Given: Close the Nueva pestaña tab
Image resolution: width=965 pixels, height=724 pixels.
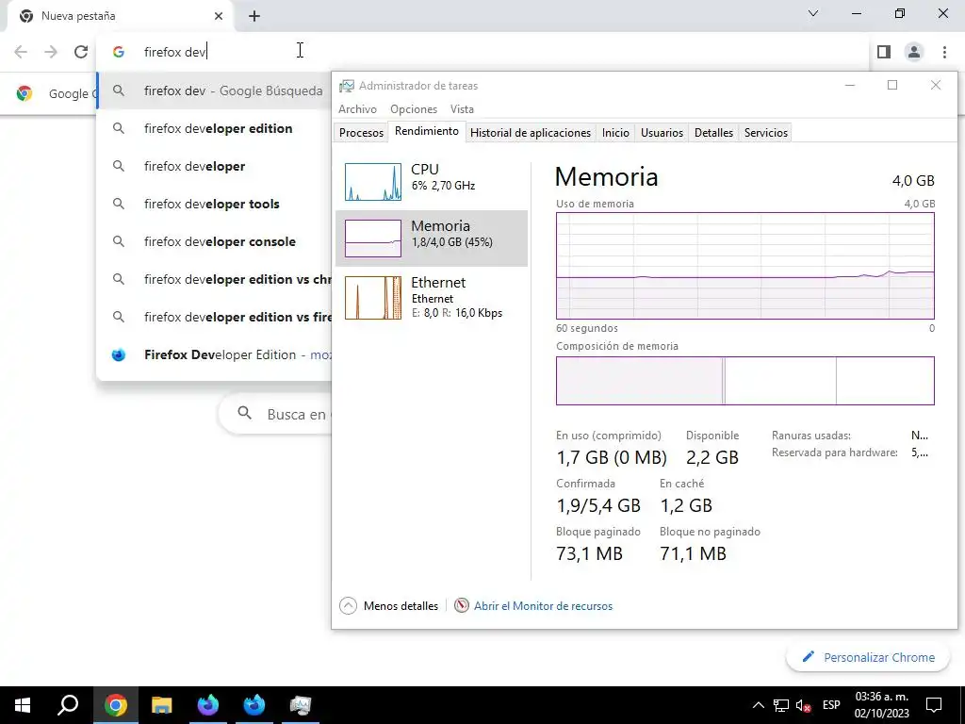Looking at the screenshot, I should pos(219,16).
